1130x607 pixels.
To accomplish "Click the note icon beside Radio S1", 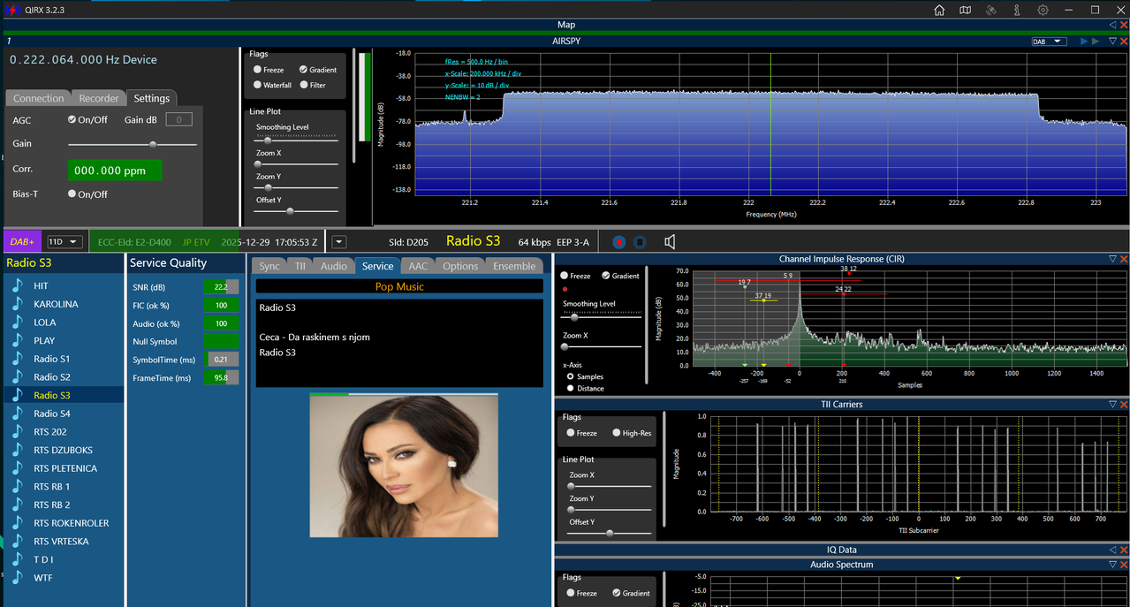I will tap(17, 359).
